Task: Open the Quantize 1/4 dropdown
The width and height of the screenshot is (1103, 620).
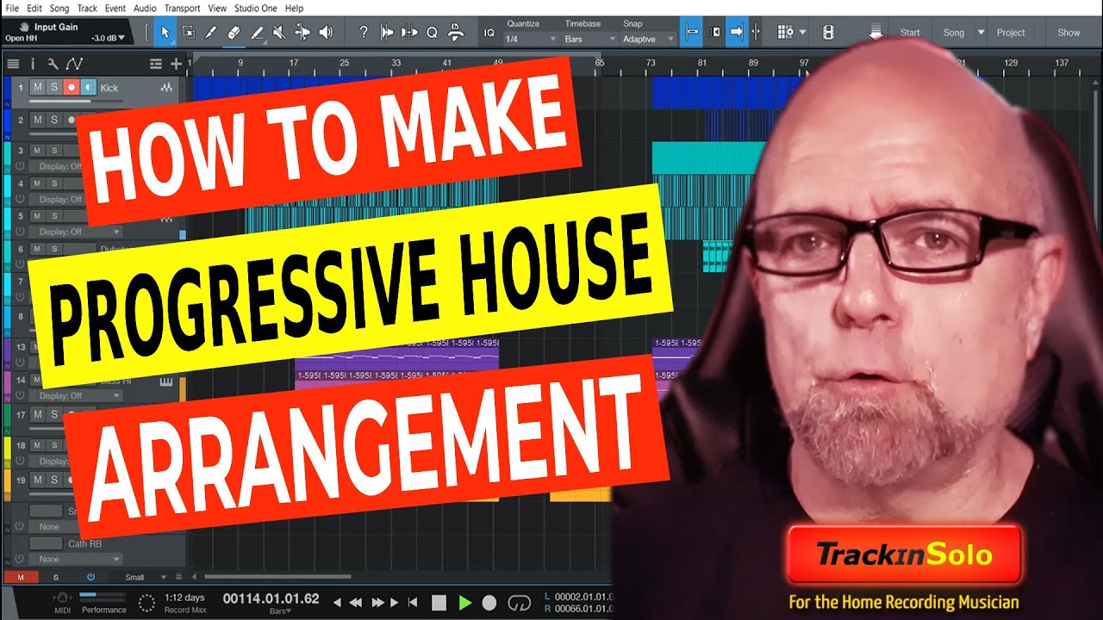Action: (x=531, y=39)
